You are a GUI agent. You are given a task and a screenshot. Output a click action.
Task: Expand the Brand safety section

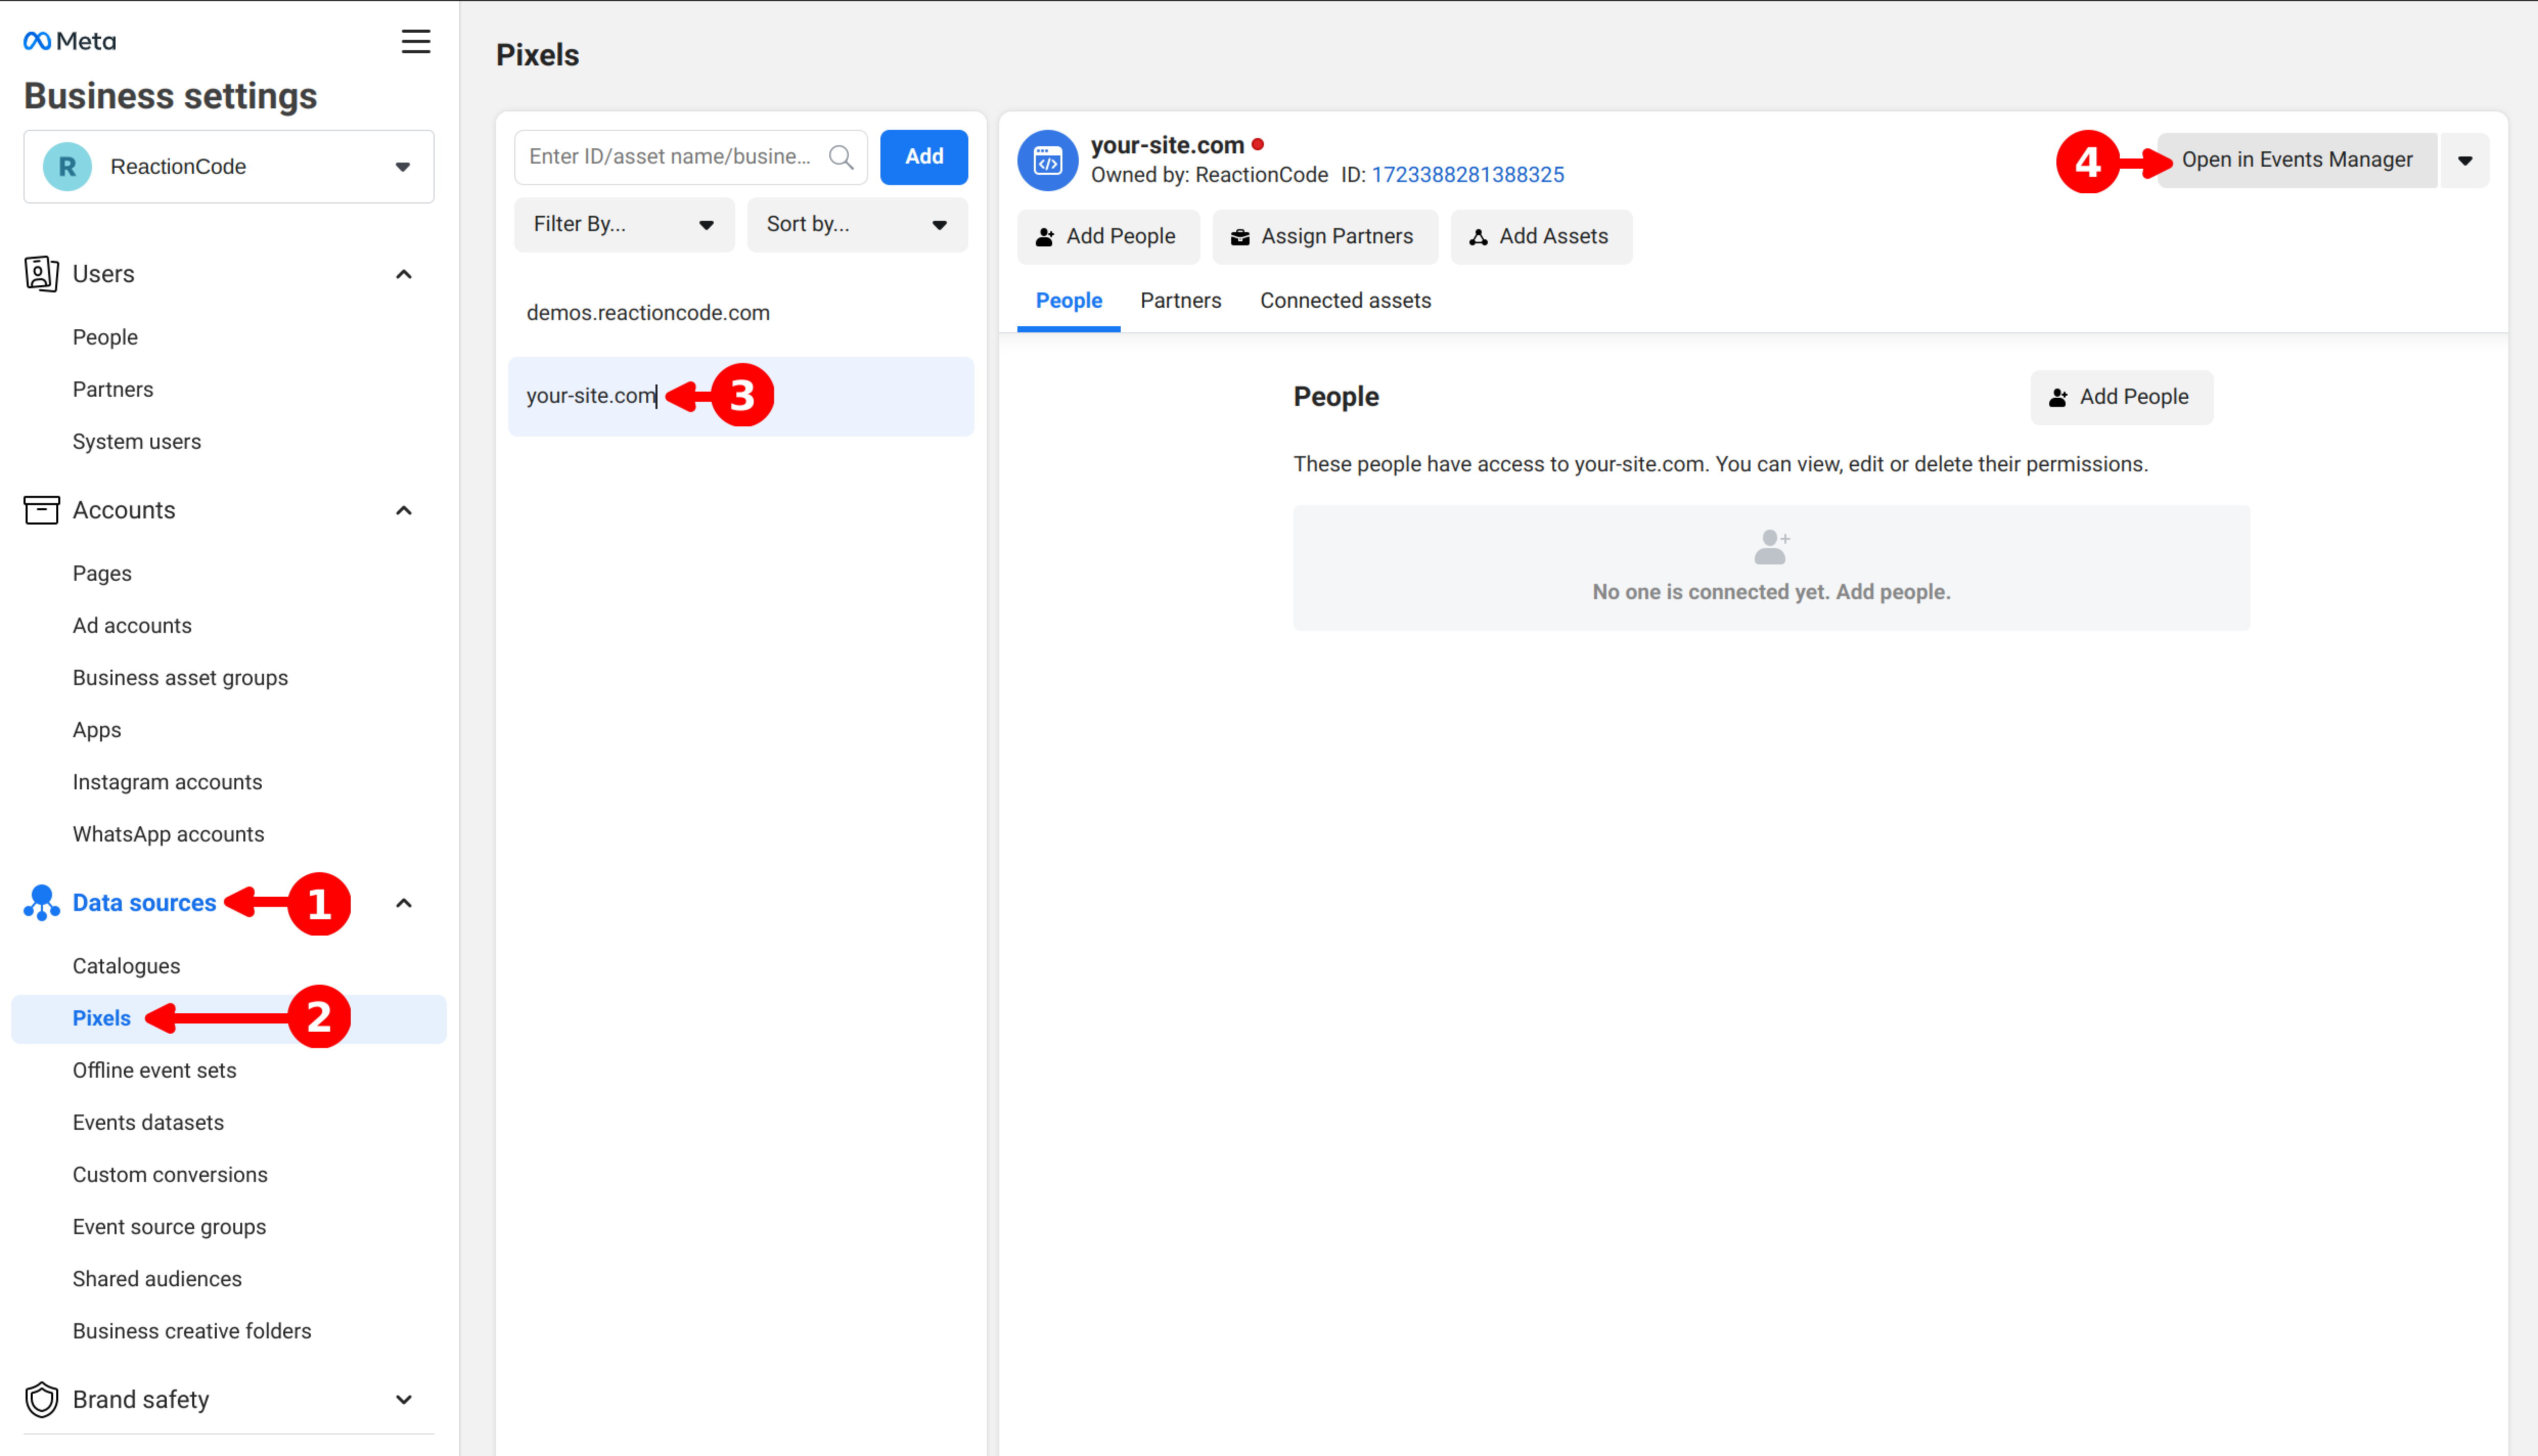tap(404, 1399)
